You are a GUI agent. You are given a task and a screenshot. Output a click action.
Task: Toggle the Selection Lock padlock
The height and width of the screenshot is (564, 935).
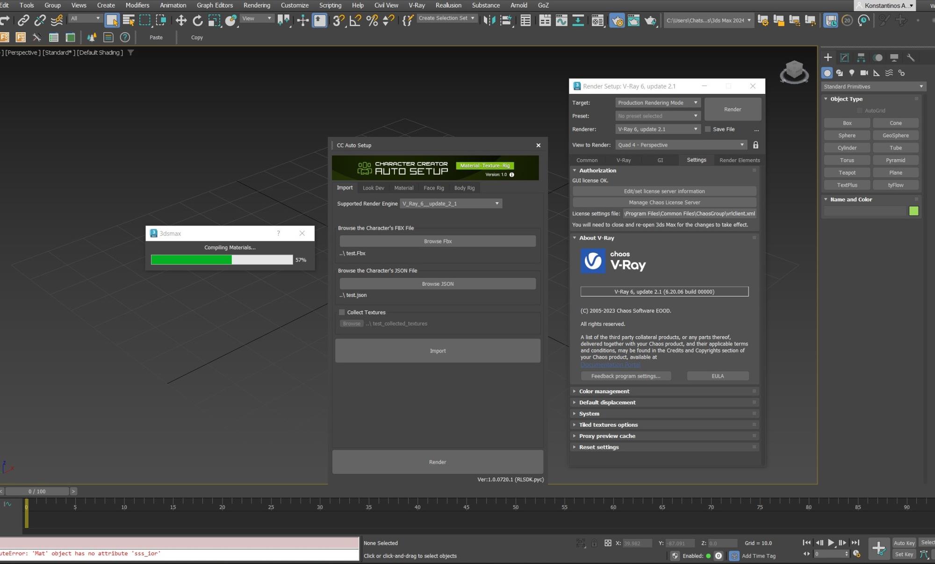[594, 543]
